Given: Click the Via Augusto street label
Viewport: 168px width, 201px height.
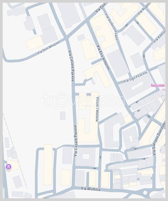Looking at the screenshot, I should click(x=143, y=9).
